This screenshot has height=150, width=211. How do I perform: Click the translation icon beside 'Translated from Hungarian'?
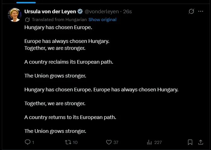(27, 20)
